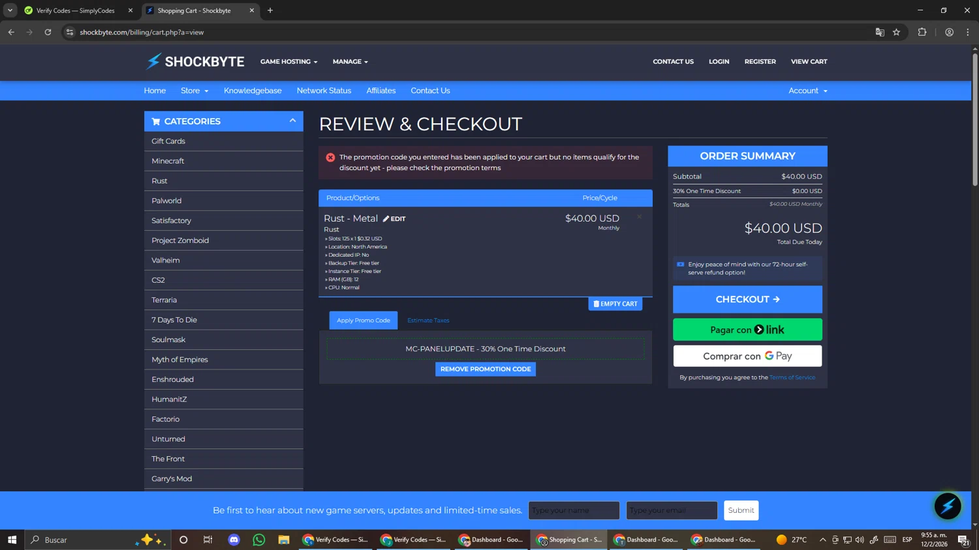The width and height of the screenshot is (979, 550).
Task: Open the Account dropdown menu
Action: click(x=807, y=91)
